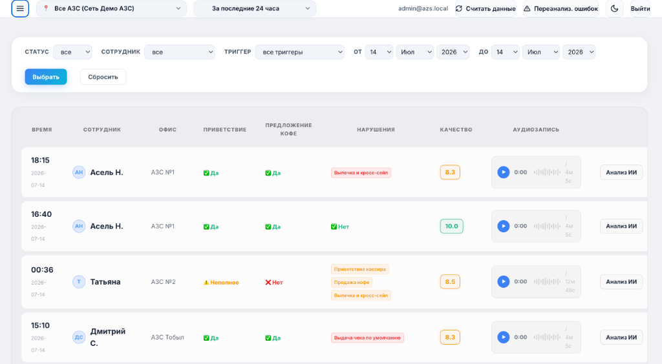Image resolution: width=662 pixels, height=364 pixels.
Task: Open Анализ ИИ for 16:40 record
Action: [x=621, y=227]
